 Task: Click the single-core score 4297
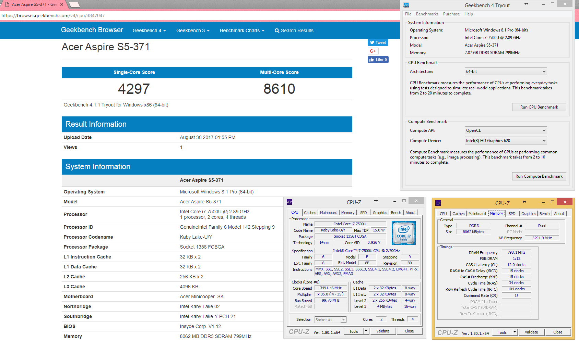(134, 89)
